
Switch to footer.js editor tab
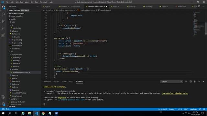point(165,6)
